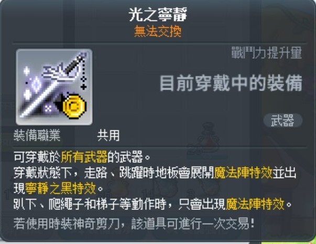Click the 裝備職業 label
Image resolution: width=316 pixels, height=244 pixels.
click(x=37, y=135)
